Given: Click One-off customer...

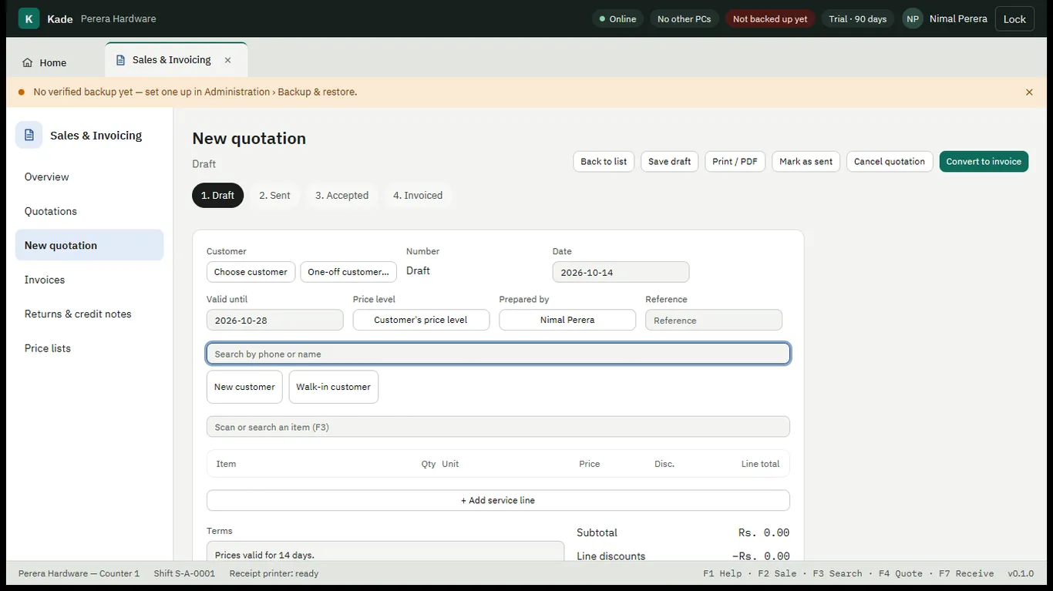Looking at the screenshot, I should pyautogui.click(x=348, y=271).
